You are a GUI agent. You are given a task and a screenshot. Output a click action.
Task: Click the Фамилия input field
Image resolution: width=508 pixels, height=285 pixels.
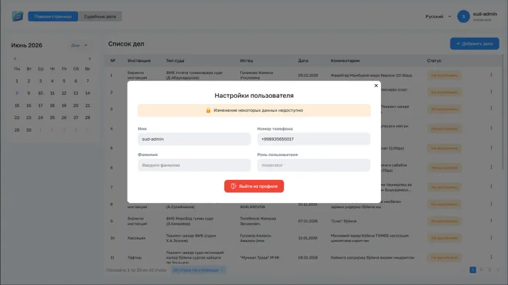click(x=194, y=165)
